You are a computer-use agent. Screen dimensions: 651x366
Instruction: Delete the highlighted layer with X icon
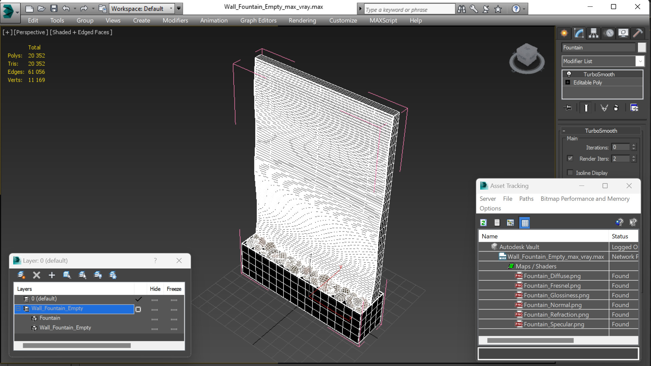pyautogui.click(x=37, y=275)
